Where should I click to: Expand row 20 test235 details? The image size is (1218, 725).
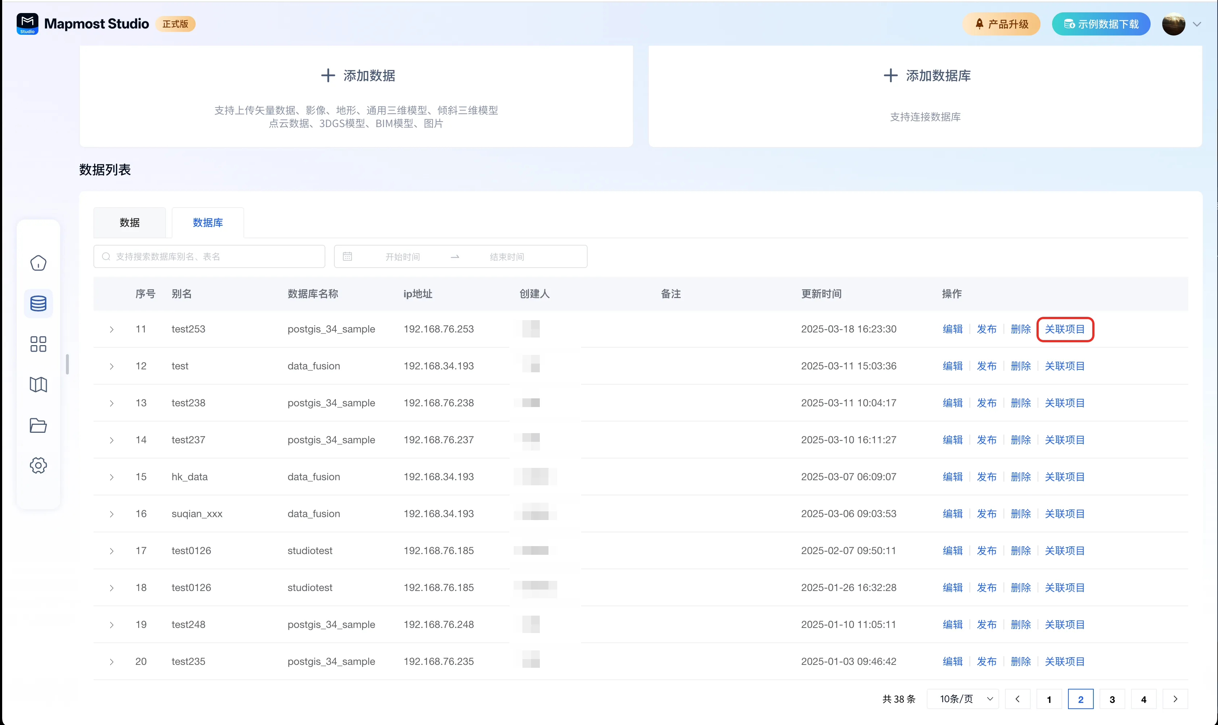[x=112, y=662]
